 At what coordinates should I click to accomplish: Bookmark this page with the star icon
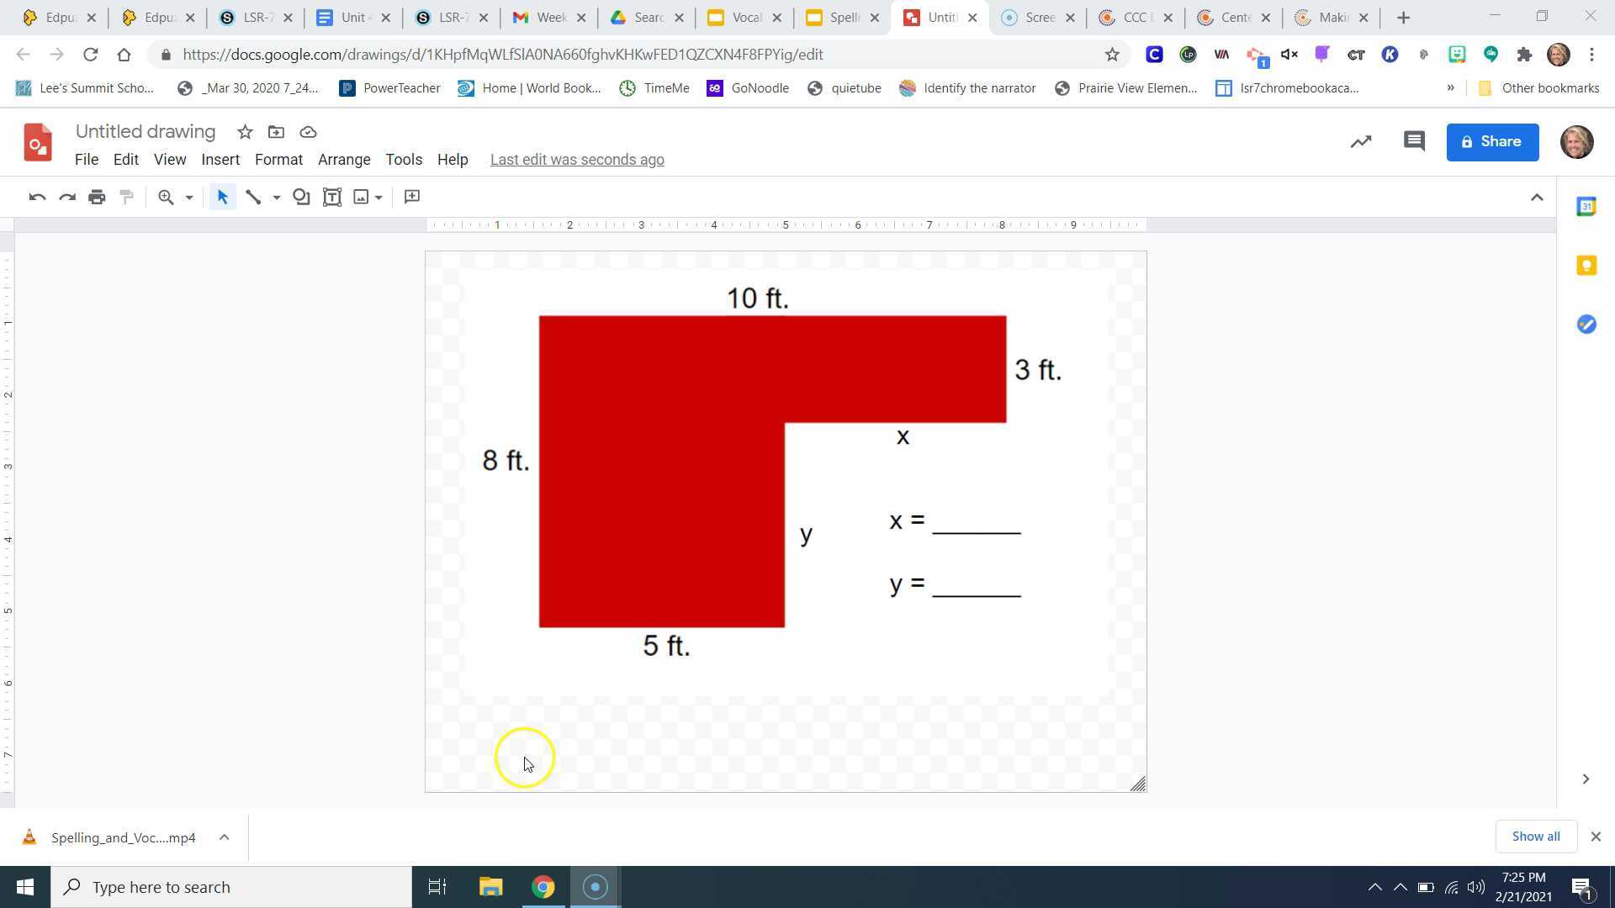1112,54
